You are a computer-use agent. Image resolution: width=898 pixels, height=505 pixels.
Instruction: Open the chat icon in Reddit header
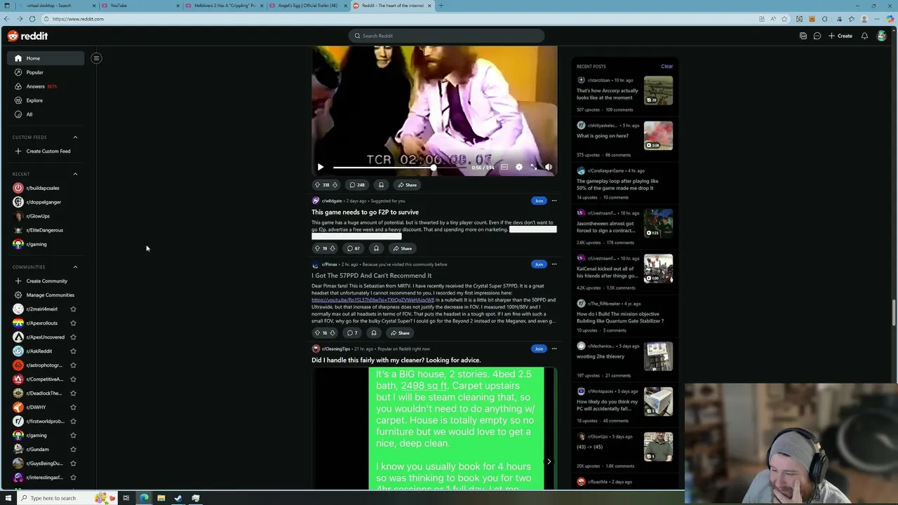817,36
